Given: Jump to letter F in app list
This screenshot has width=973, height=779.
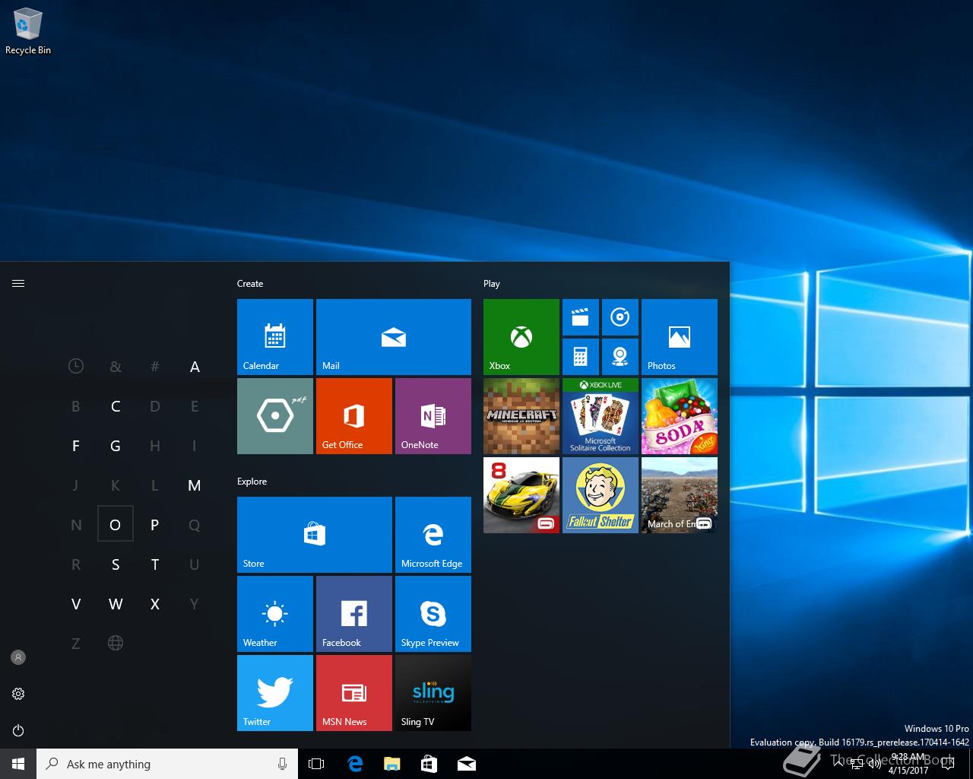Looking at the screenshot, I should pos(76,446).
